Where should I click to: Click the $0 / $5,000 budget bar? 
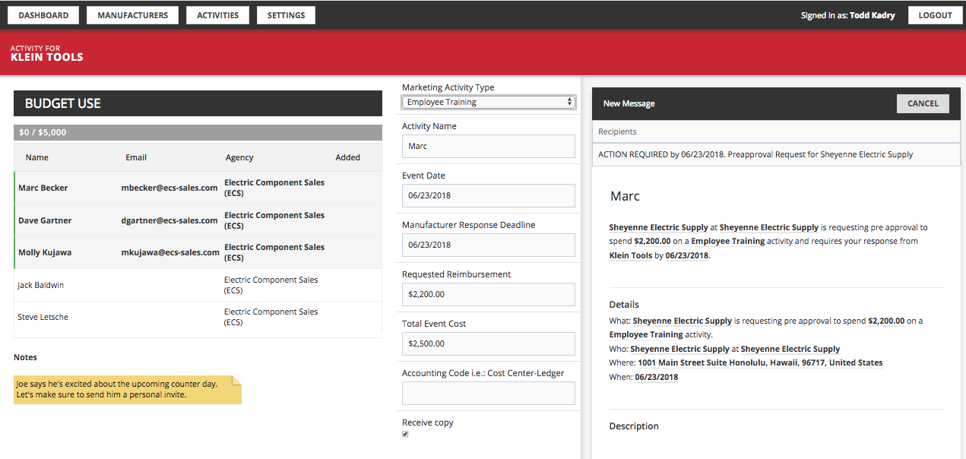click(198, 132)
